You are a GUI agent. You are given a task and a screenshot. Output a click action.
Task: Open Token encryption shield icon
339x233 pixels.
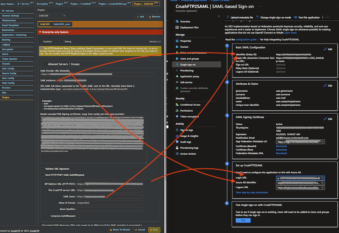point(177,117)
